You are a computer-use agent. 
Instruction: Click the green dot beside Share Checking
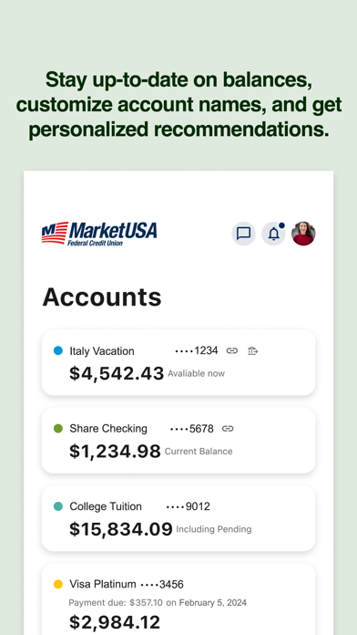58,429
